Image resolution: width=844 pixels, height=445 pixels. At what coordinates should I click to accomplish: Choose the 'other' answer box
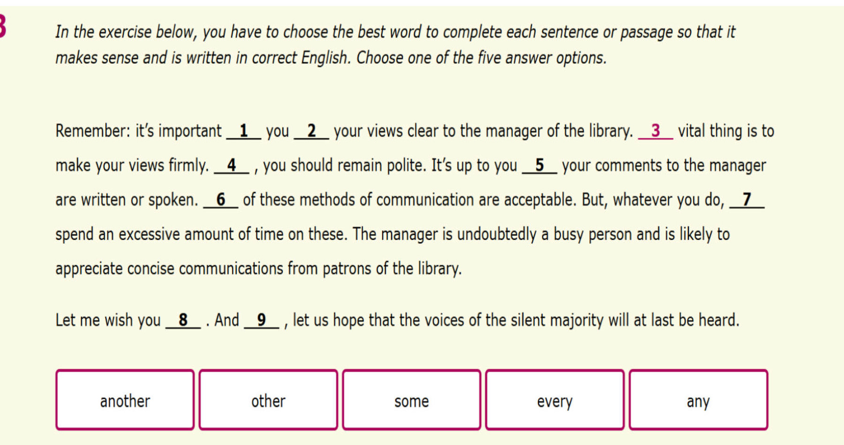click(x=268, y=400)
